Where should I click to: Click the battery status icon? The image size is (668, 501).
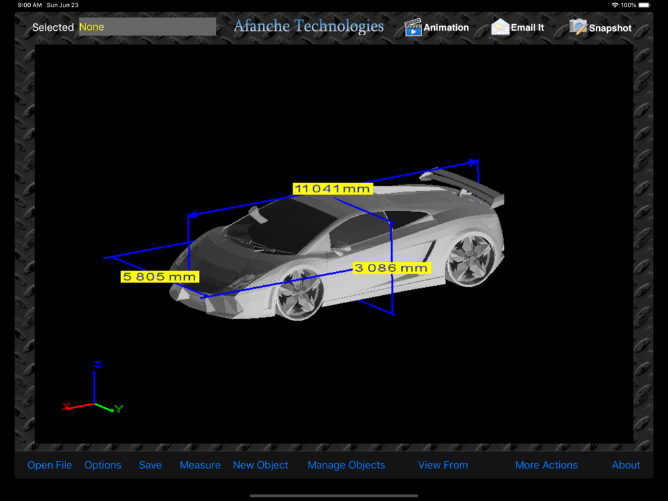point(645,5)
